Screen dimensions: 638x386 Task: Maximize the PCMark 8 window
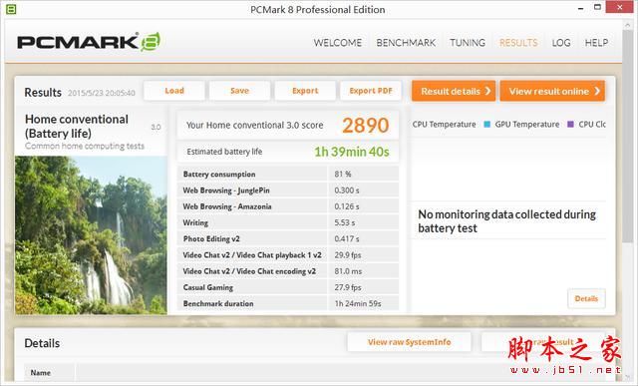(x=597, y=7)
